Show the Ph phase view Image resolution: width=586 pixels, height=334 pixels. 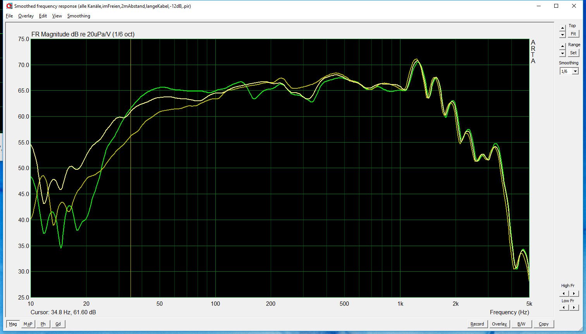click(x=43, y=324)
